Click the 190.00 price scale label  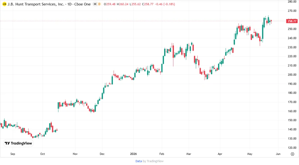[292, 84]
